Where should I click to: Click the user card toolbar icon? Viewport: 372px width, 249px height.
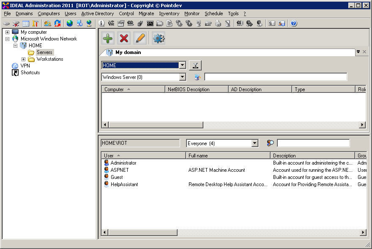tap(272, 23)
